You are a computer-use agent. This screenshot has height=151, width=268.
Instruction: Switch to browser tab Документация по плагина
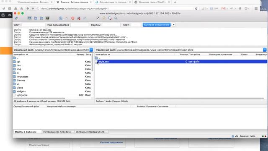click(x=113, y=2)
